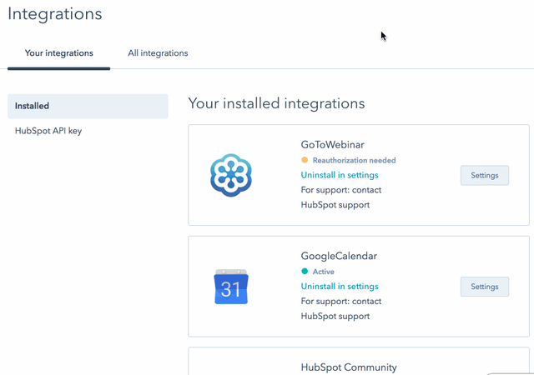Open Settings for GoogleCalendar
Viewport: 534px width, 375px height.
(x=485, y=287)
